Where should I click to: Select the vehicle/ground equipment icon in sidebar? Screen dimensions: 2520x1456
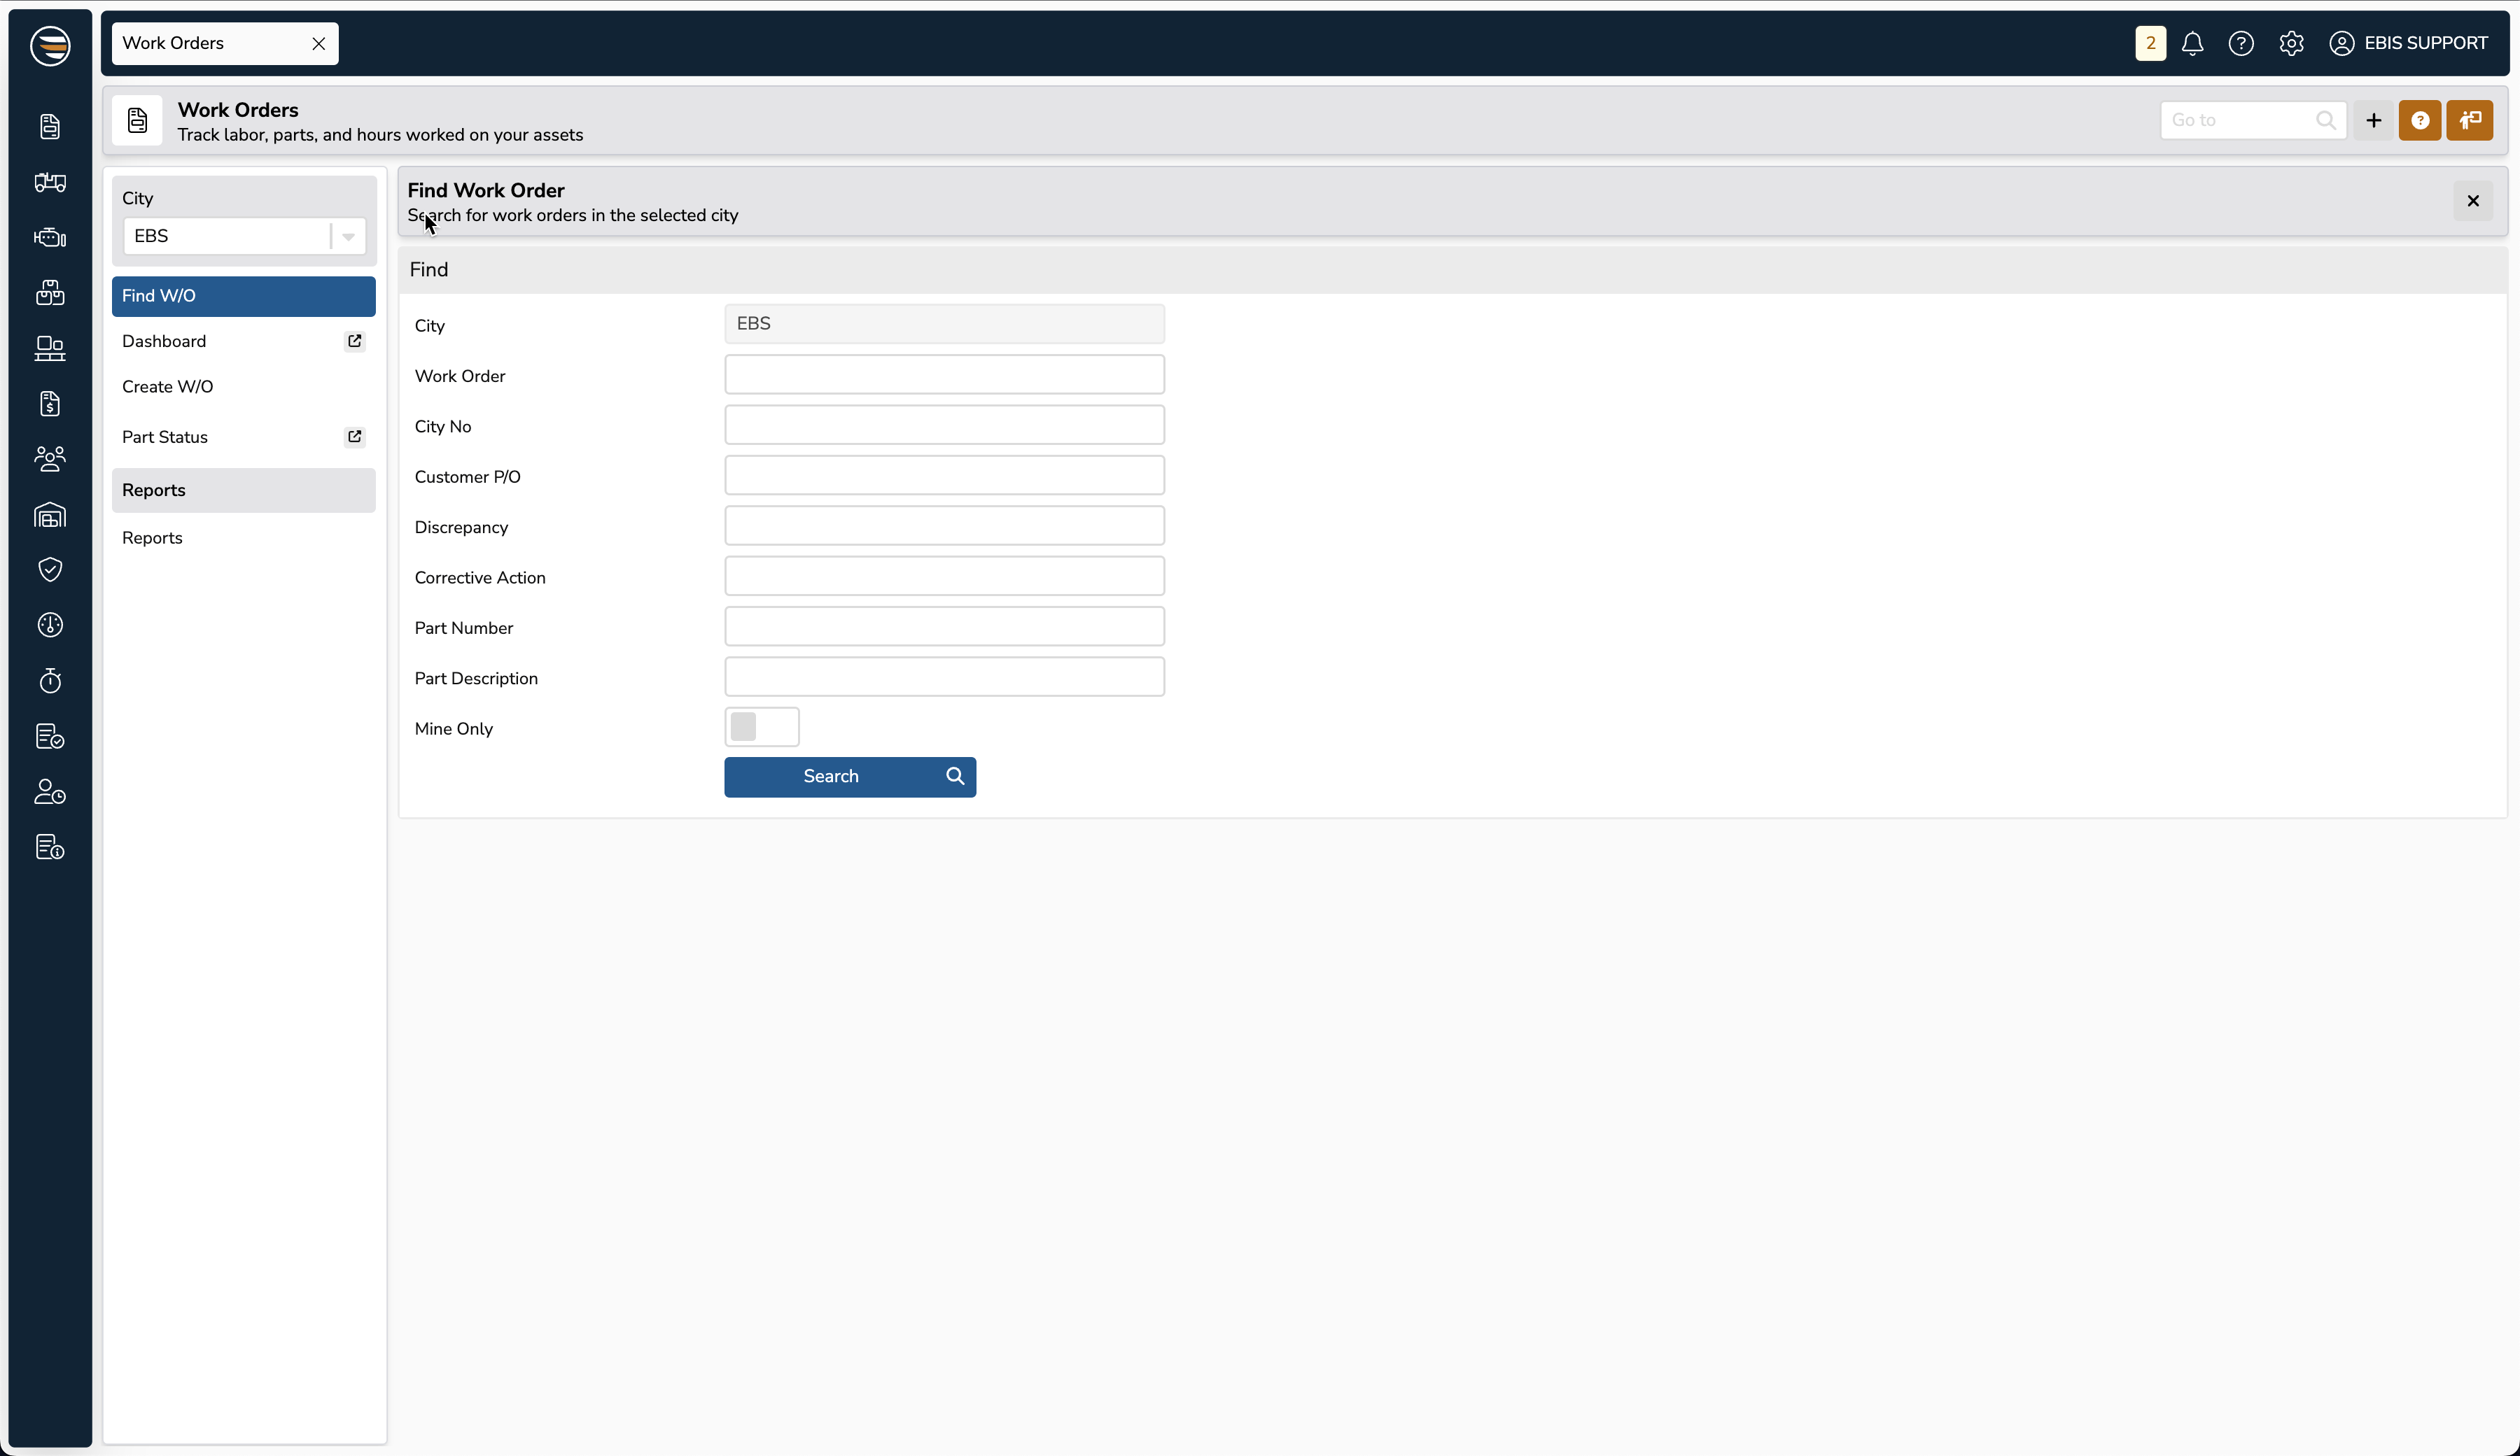pyautogui.click(x=50, y=183)
